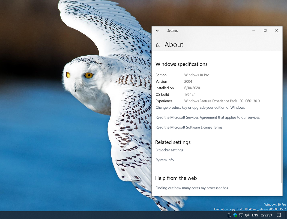The width and height of the screenshot is (287, 219).
Task: Click the Help from the web heading
Action: point(176,178)
